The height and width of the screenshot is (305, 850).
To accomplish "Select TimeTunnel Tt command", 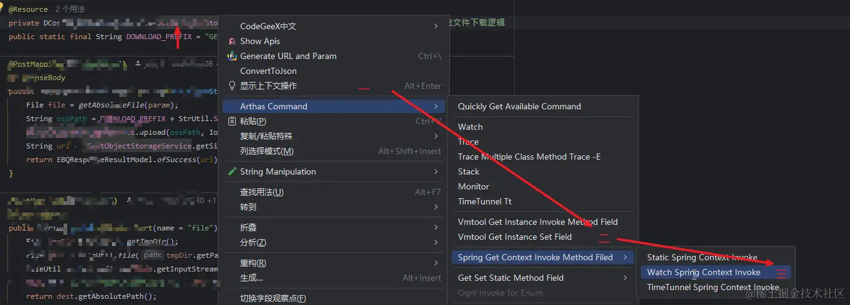I will tap(485, 201).
